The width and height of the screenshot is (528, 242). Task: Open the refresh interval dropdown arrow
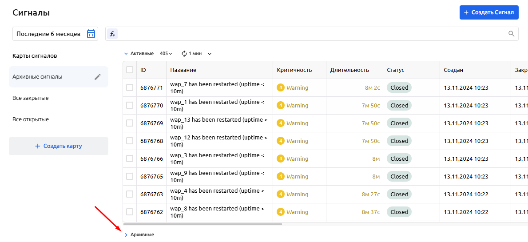pyautogui.click(x=210, y=54)
